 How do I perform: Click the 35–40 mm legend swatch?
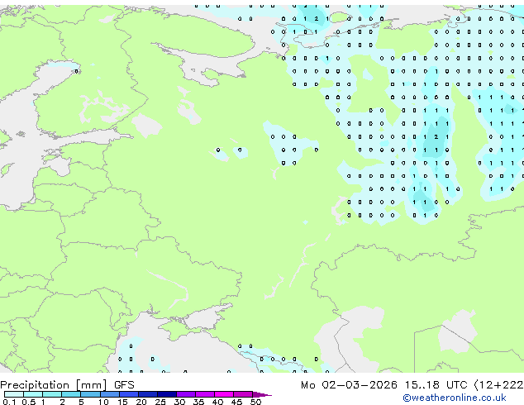pos(205,394)
